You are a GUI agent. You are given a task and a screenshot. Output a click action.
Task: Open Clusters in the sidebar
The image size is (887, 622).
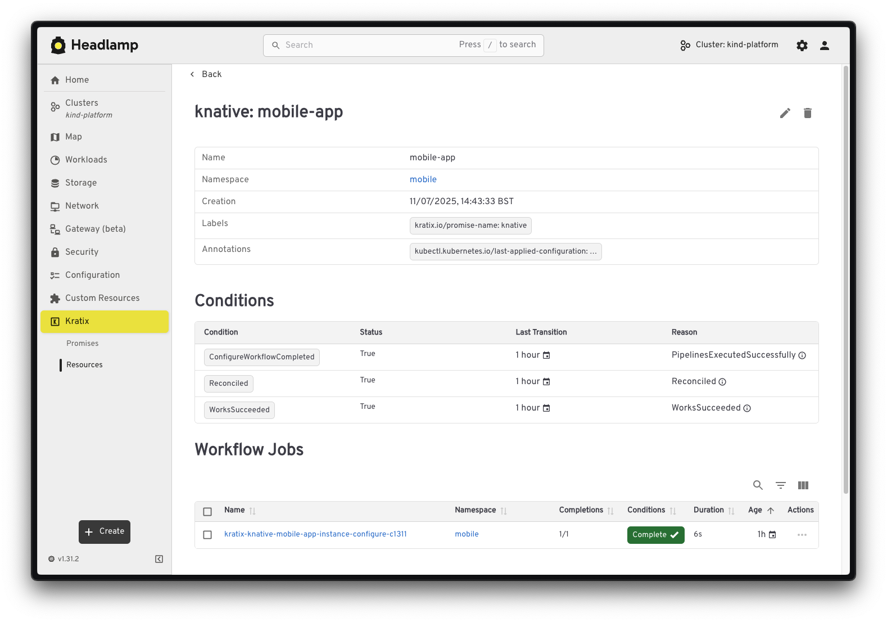(x=105, y=108)
